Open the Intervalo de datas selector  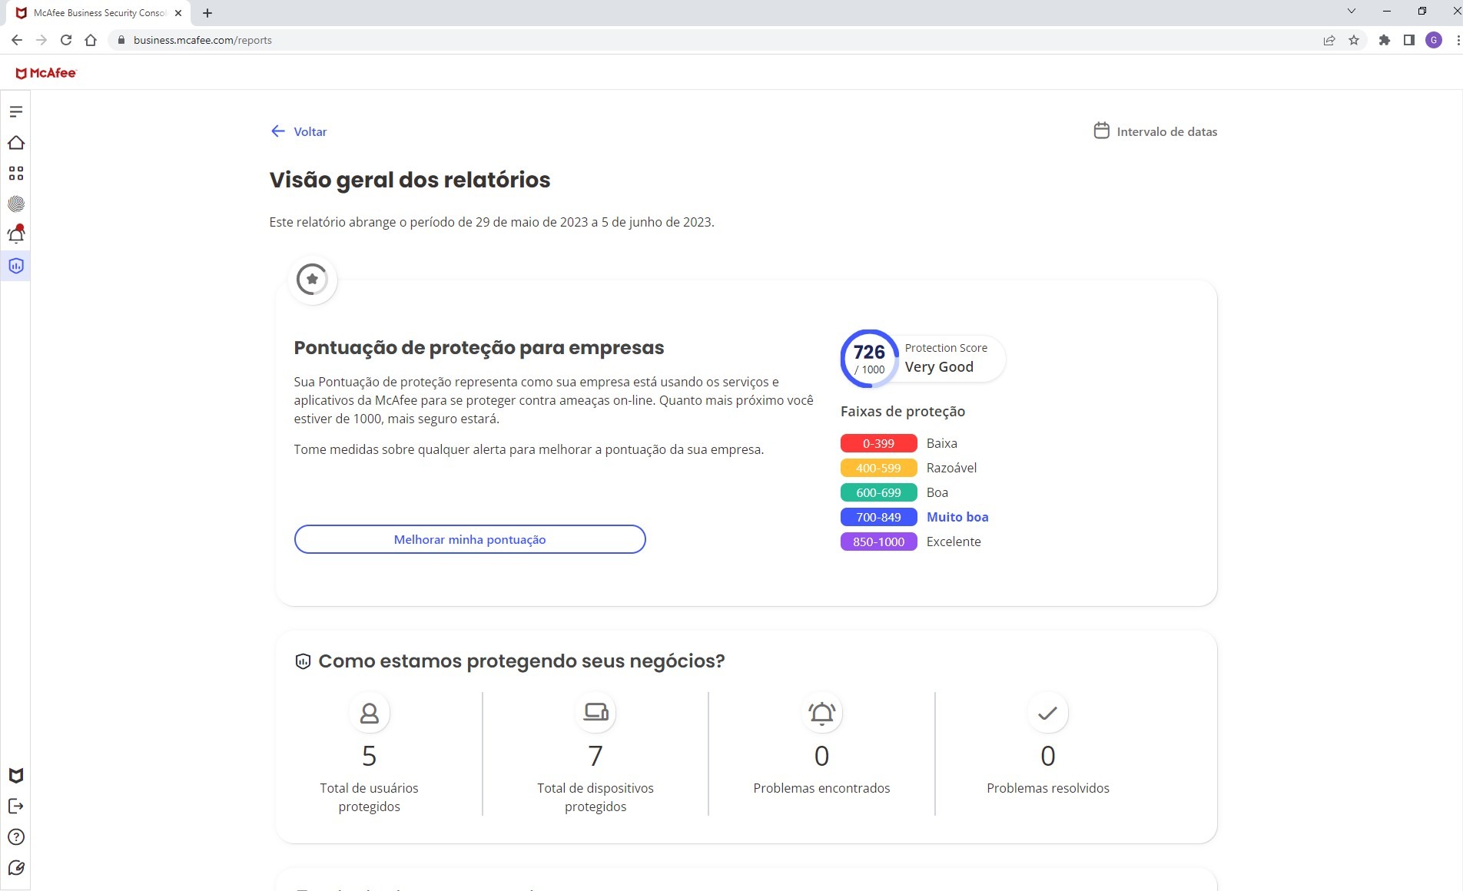[1155, 131]
